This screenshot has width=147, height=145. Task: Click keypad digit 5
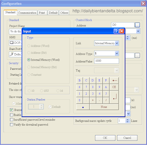pos(106,94)
